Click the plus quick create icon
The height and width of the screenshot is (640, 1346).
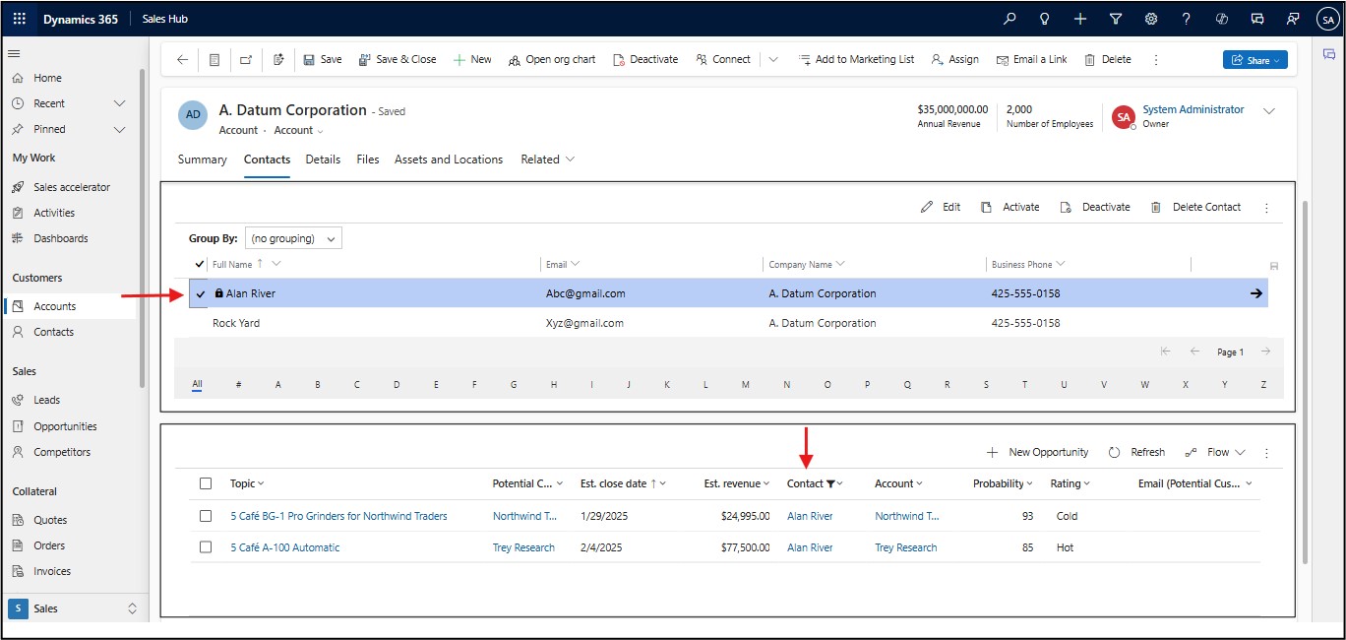click(1080, 19)
